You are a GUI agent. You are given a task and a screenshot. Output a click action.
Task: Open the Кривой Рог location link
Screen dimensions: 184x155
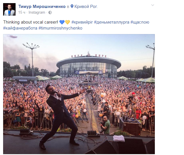(86, 7)
